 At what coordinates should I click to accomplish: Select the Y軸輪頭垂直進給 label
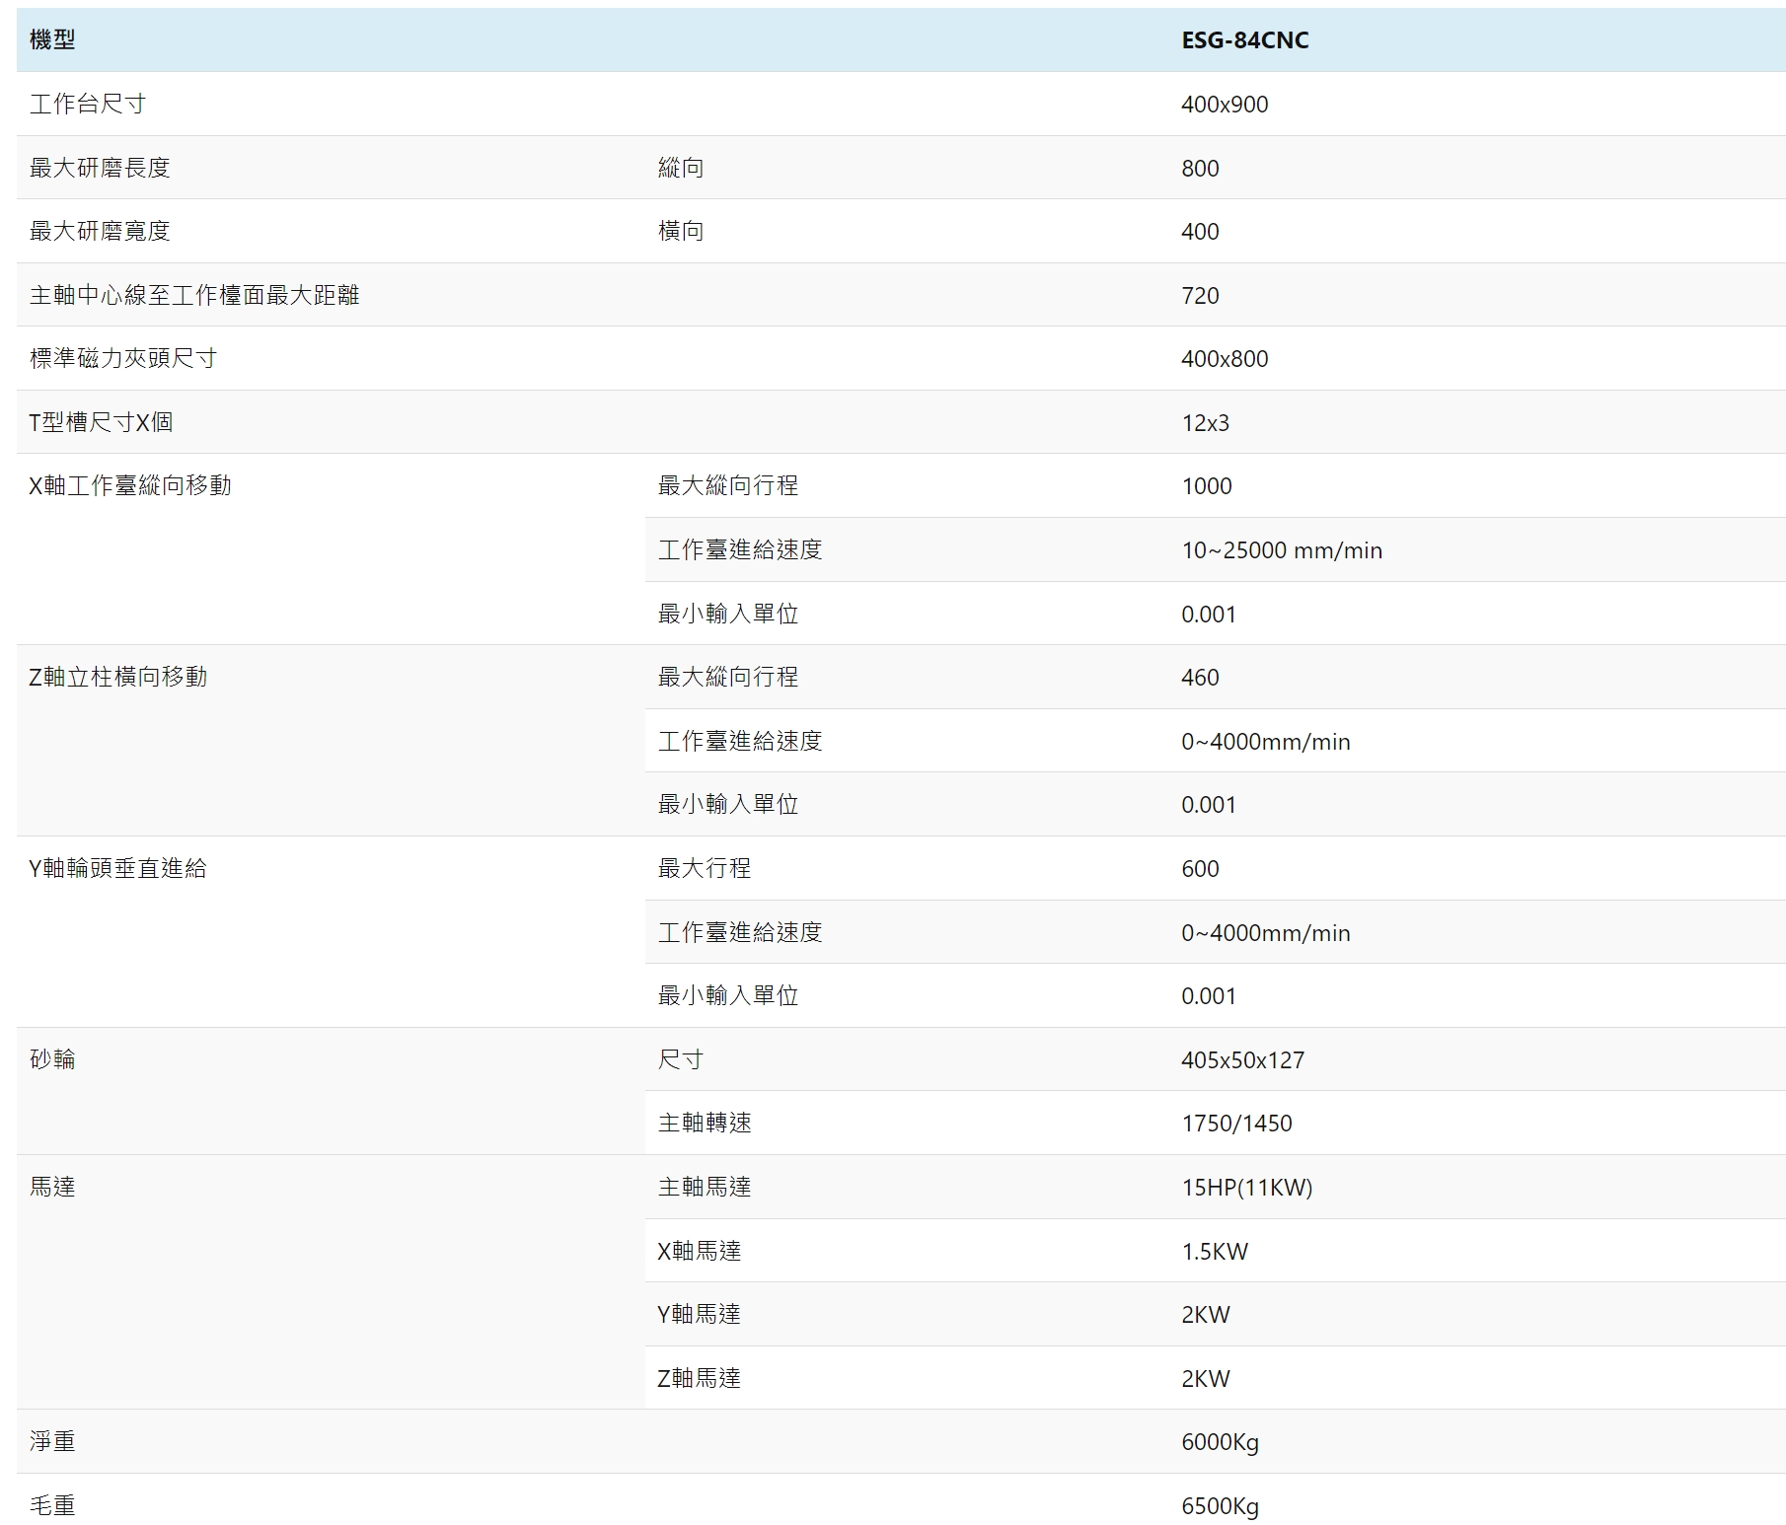point(118,868)
